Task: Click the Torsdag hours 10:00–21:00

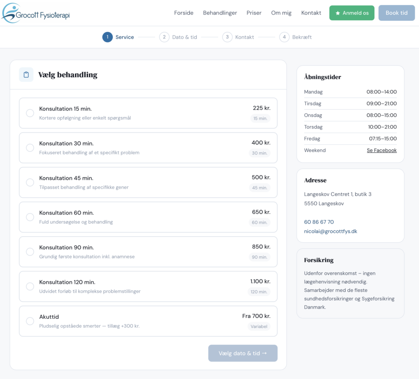Action: click(382, 127)
